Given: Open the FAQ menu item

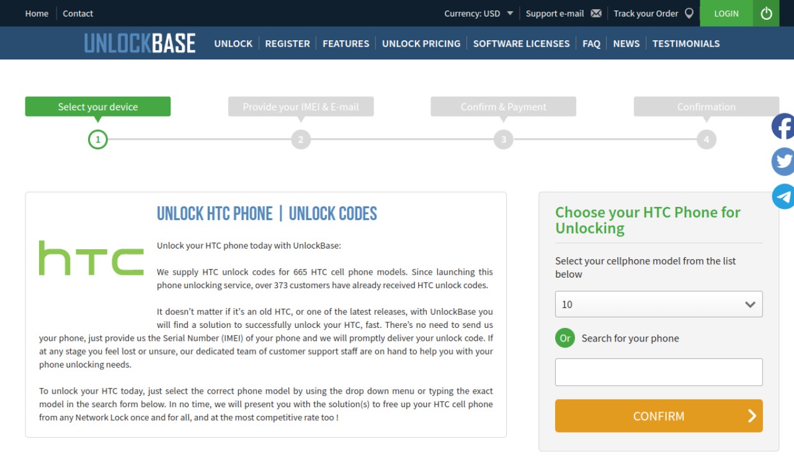Looking at the screenshot, I should pyautogui.click(x=591, y=43).
